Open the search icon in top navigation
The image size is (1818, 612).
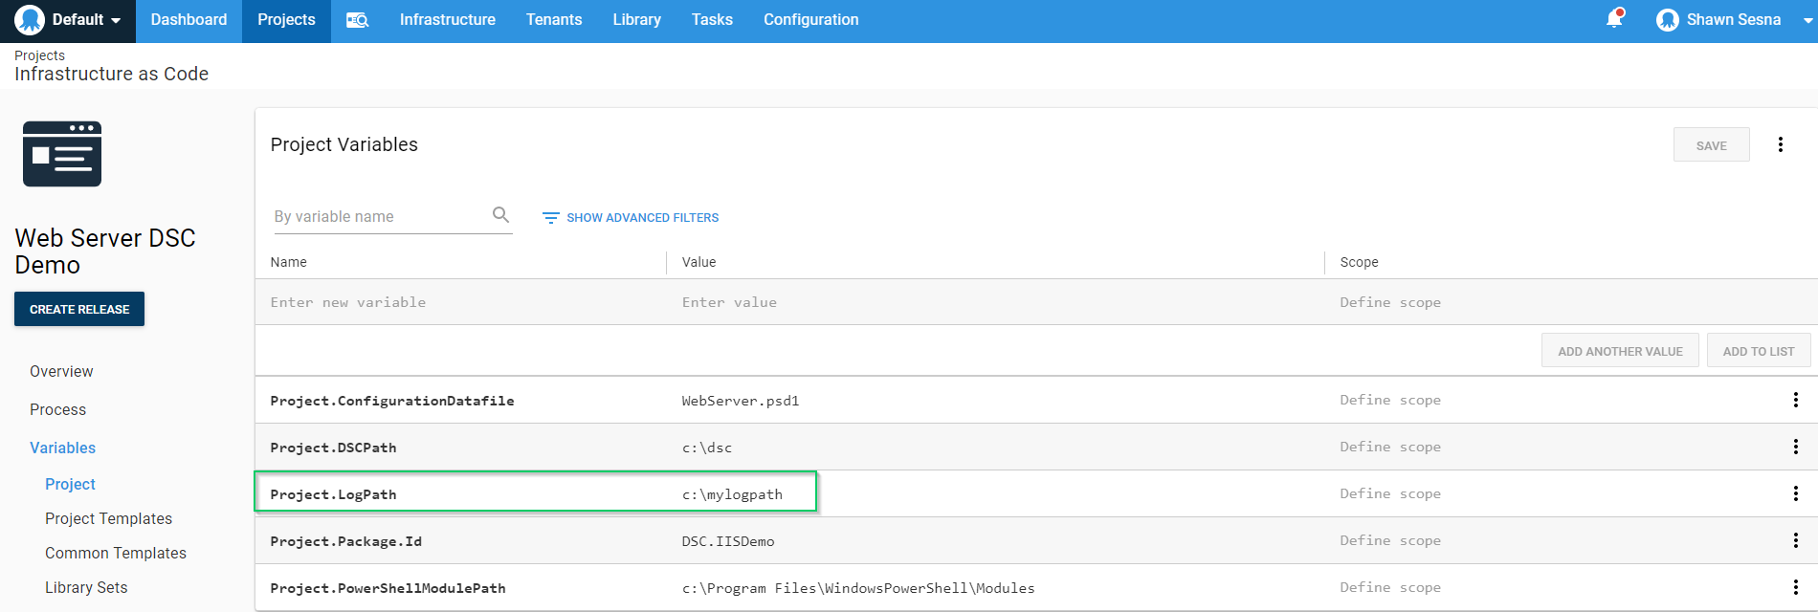coord(357,20)
